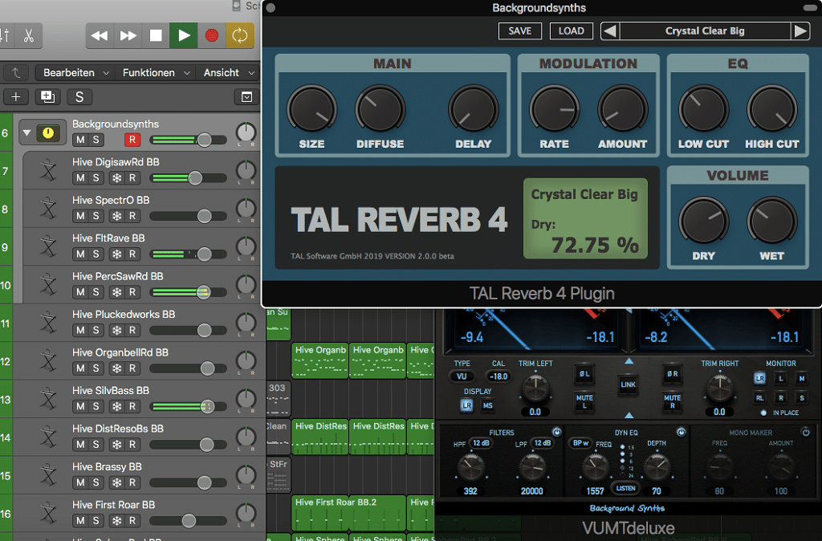Collapse the Backgroundsynths track stack triangle

point(26,132)
